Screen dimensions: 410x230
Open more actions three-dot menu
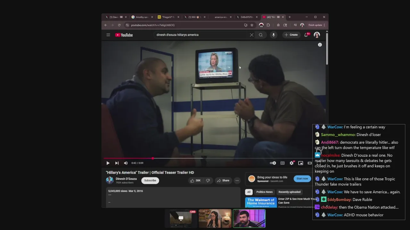[237, 180]
